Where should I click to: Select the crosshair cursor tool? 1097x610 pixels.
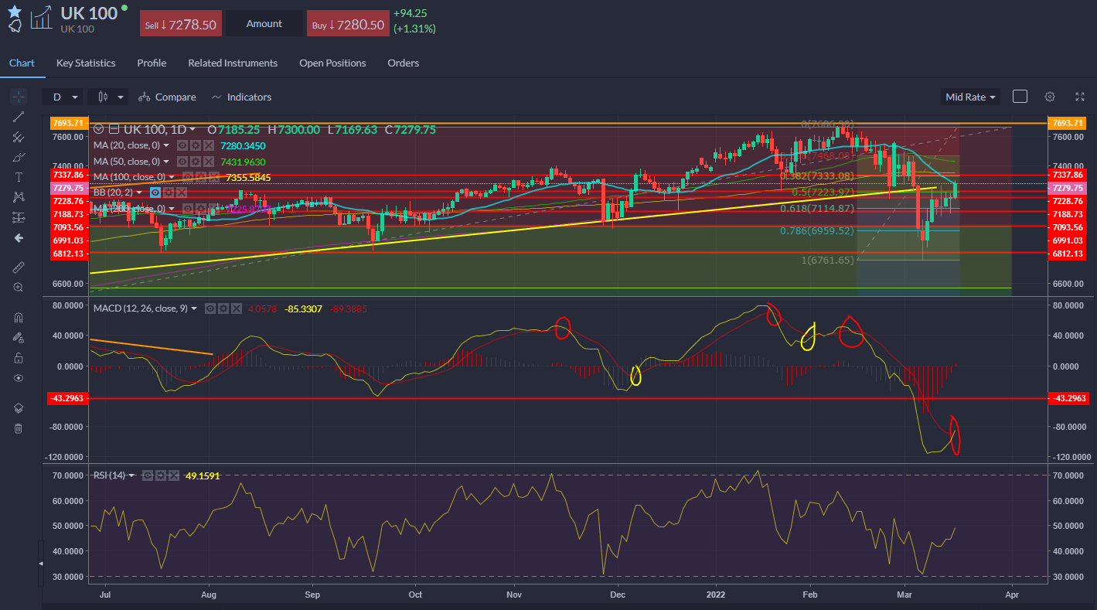click(19, 96)
